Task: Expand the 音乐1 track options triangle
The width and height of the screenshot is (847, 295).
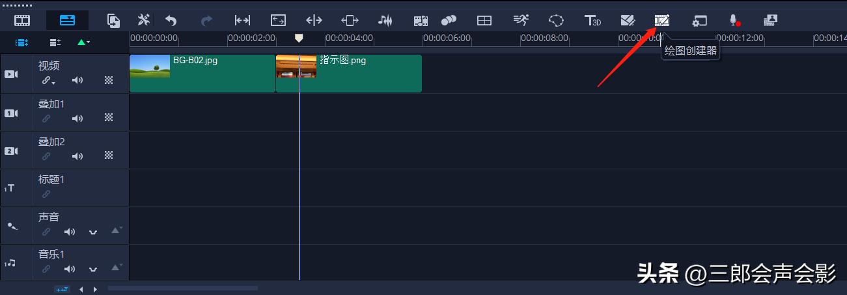Action: click(x=116, y=268)
